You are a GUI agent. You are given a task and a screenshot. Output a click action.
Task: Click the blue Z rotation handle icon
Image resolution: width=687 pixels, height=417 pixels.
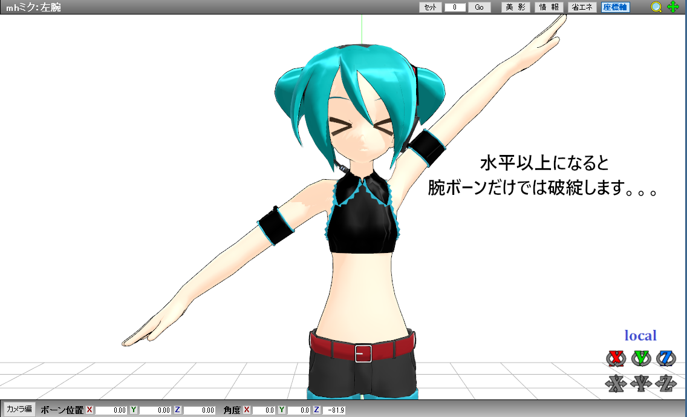666,358
